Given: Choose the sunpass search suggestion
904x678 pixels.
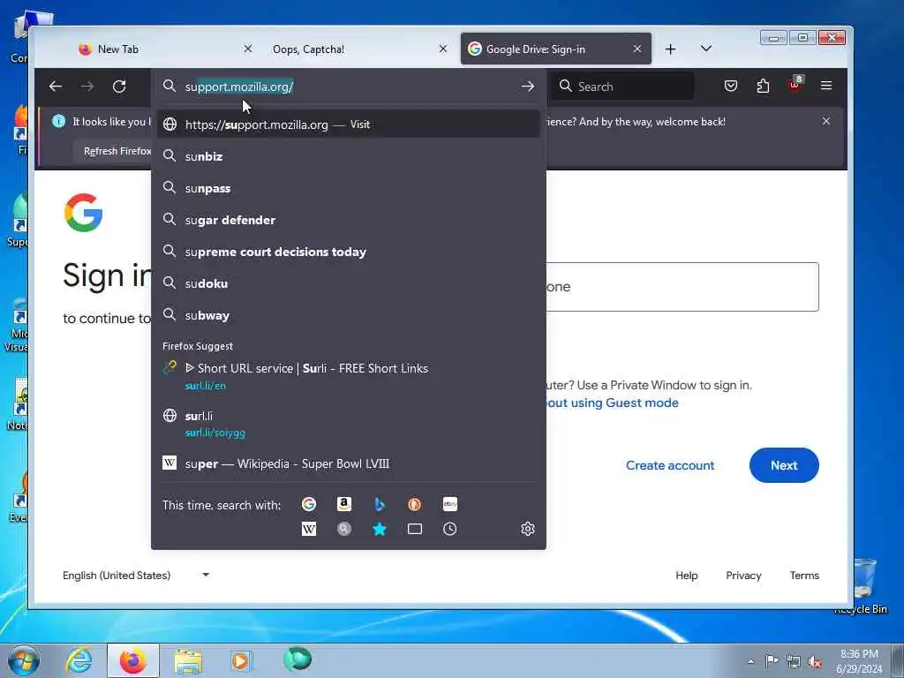Looking at the screenshot, I should point(349,188).
